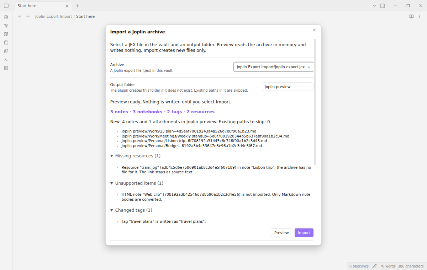Open the quick switcher file-search icon

(6, 17)
